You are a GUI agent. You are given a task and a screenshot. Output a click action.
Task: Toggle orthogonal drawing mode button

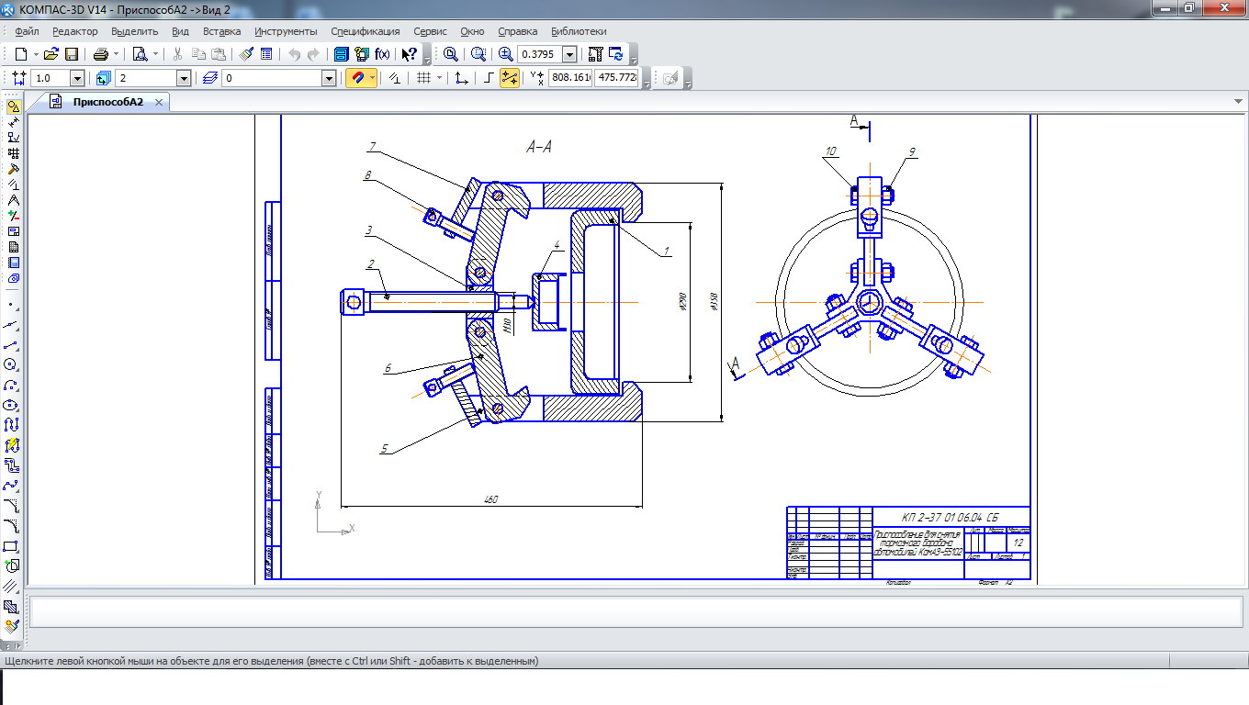coord(489,78)
